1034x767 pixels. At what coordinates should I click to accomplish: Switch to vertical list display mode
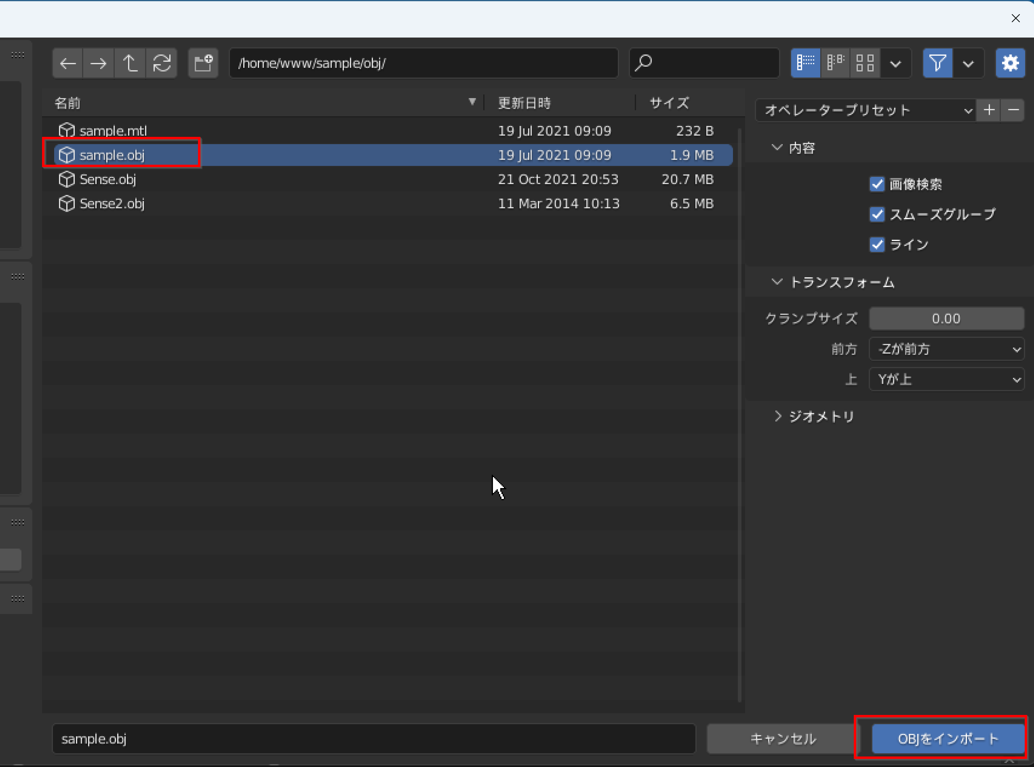click(805, 63)
